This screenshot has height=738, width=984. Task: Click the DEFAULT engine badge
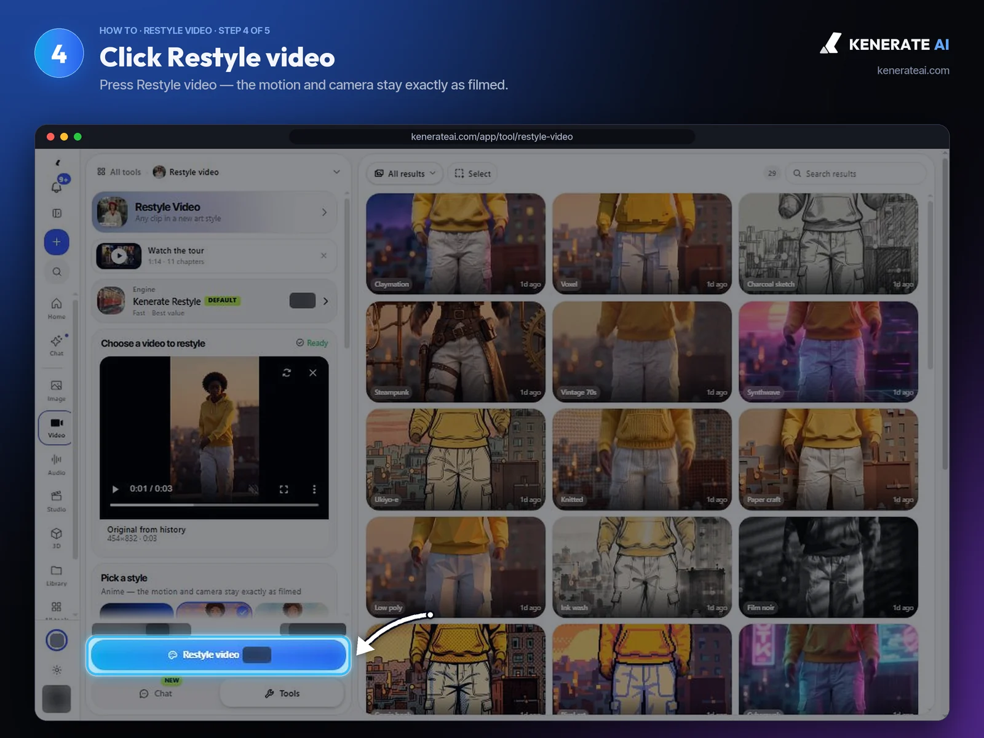coord(222,301)
